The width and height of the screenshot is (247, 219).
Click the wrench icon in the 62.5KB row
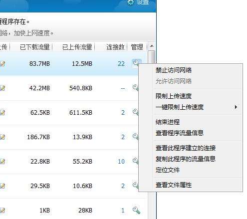coord(135,112)
